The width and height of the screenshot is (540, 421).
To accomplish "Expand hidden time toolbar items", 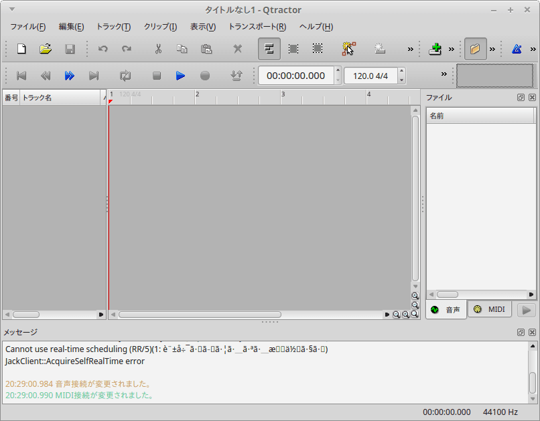I will pyautogui.click(x=444, y=74).
